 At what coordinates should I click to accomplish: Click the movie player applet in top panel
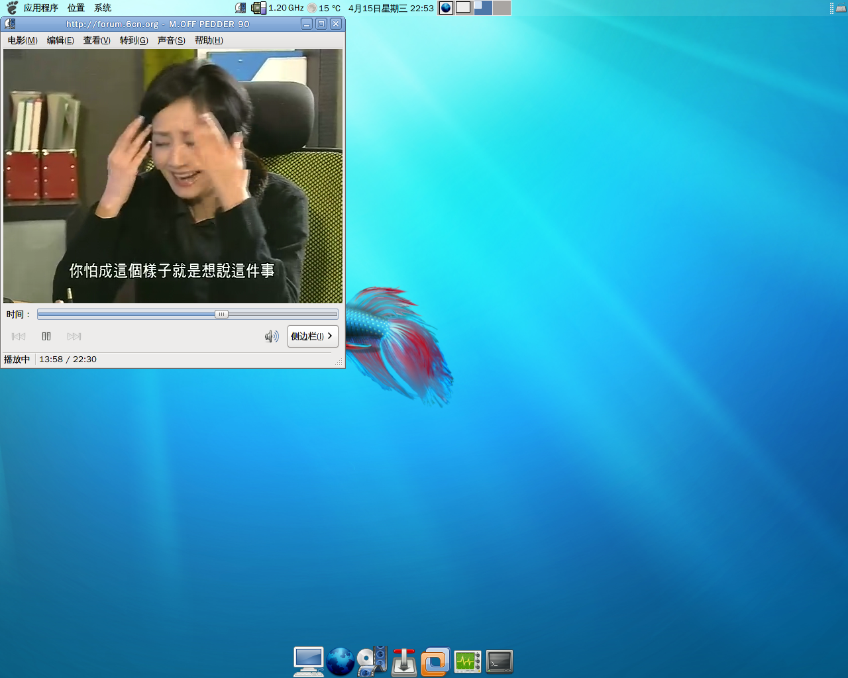240,8
